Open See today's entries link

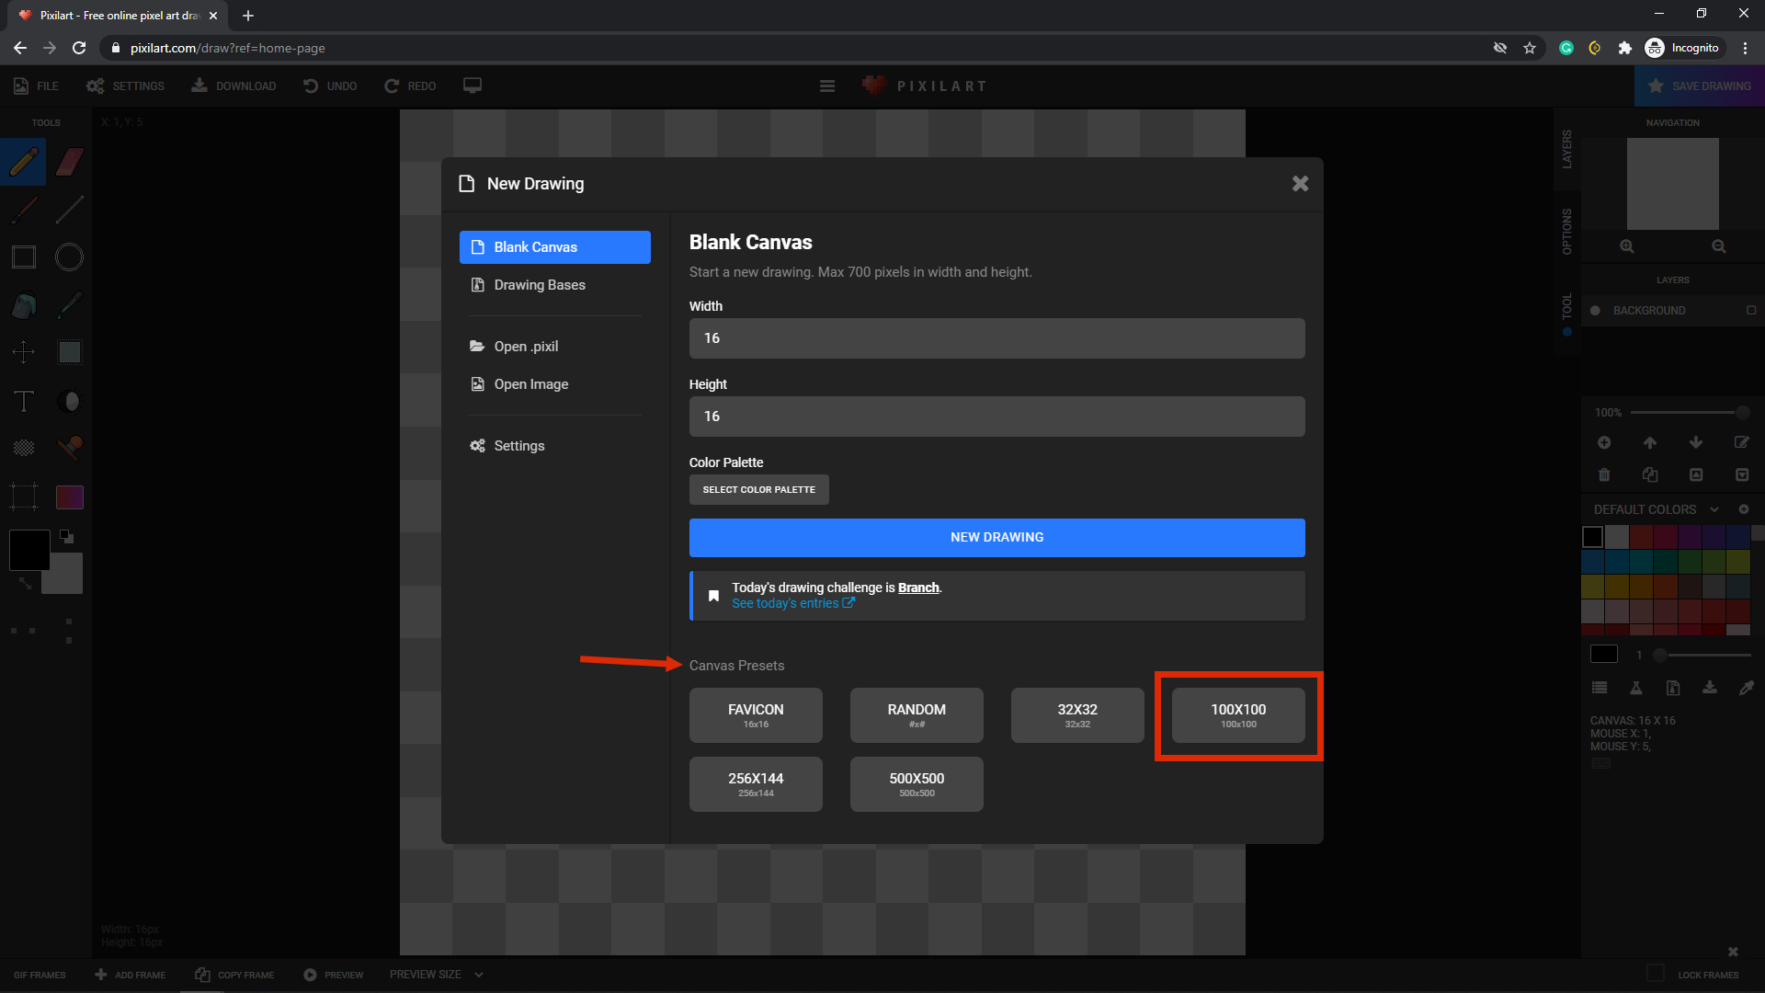coord(792,603)
